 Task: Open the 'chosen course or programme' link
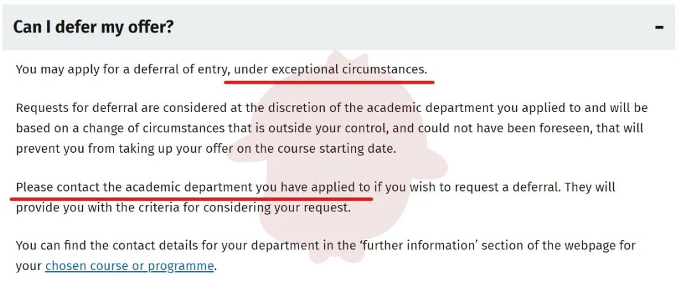(129, 265)
